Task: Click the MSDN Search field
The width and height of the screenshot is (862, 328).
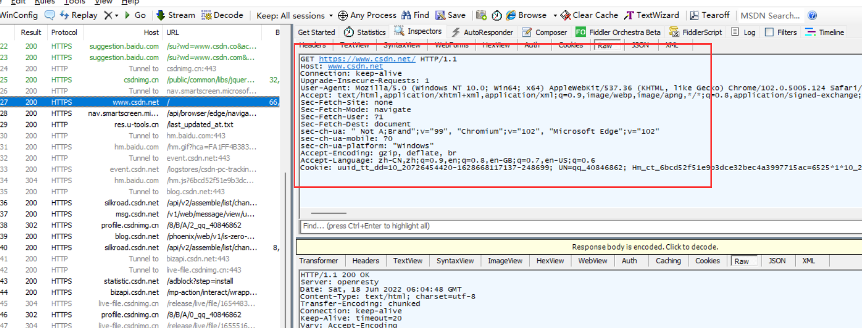Action: tap(770, 16)
